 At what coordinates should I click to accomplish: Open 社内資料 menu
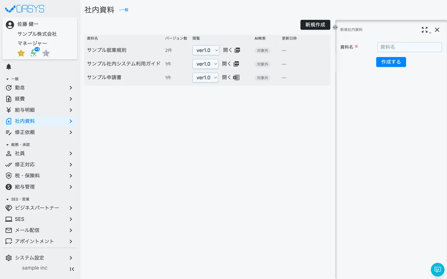coord(39,121)
